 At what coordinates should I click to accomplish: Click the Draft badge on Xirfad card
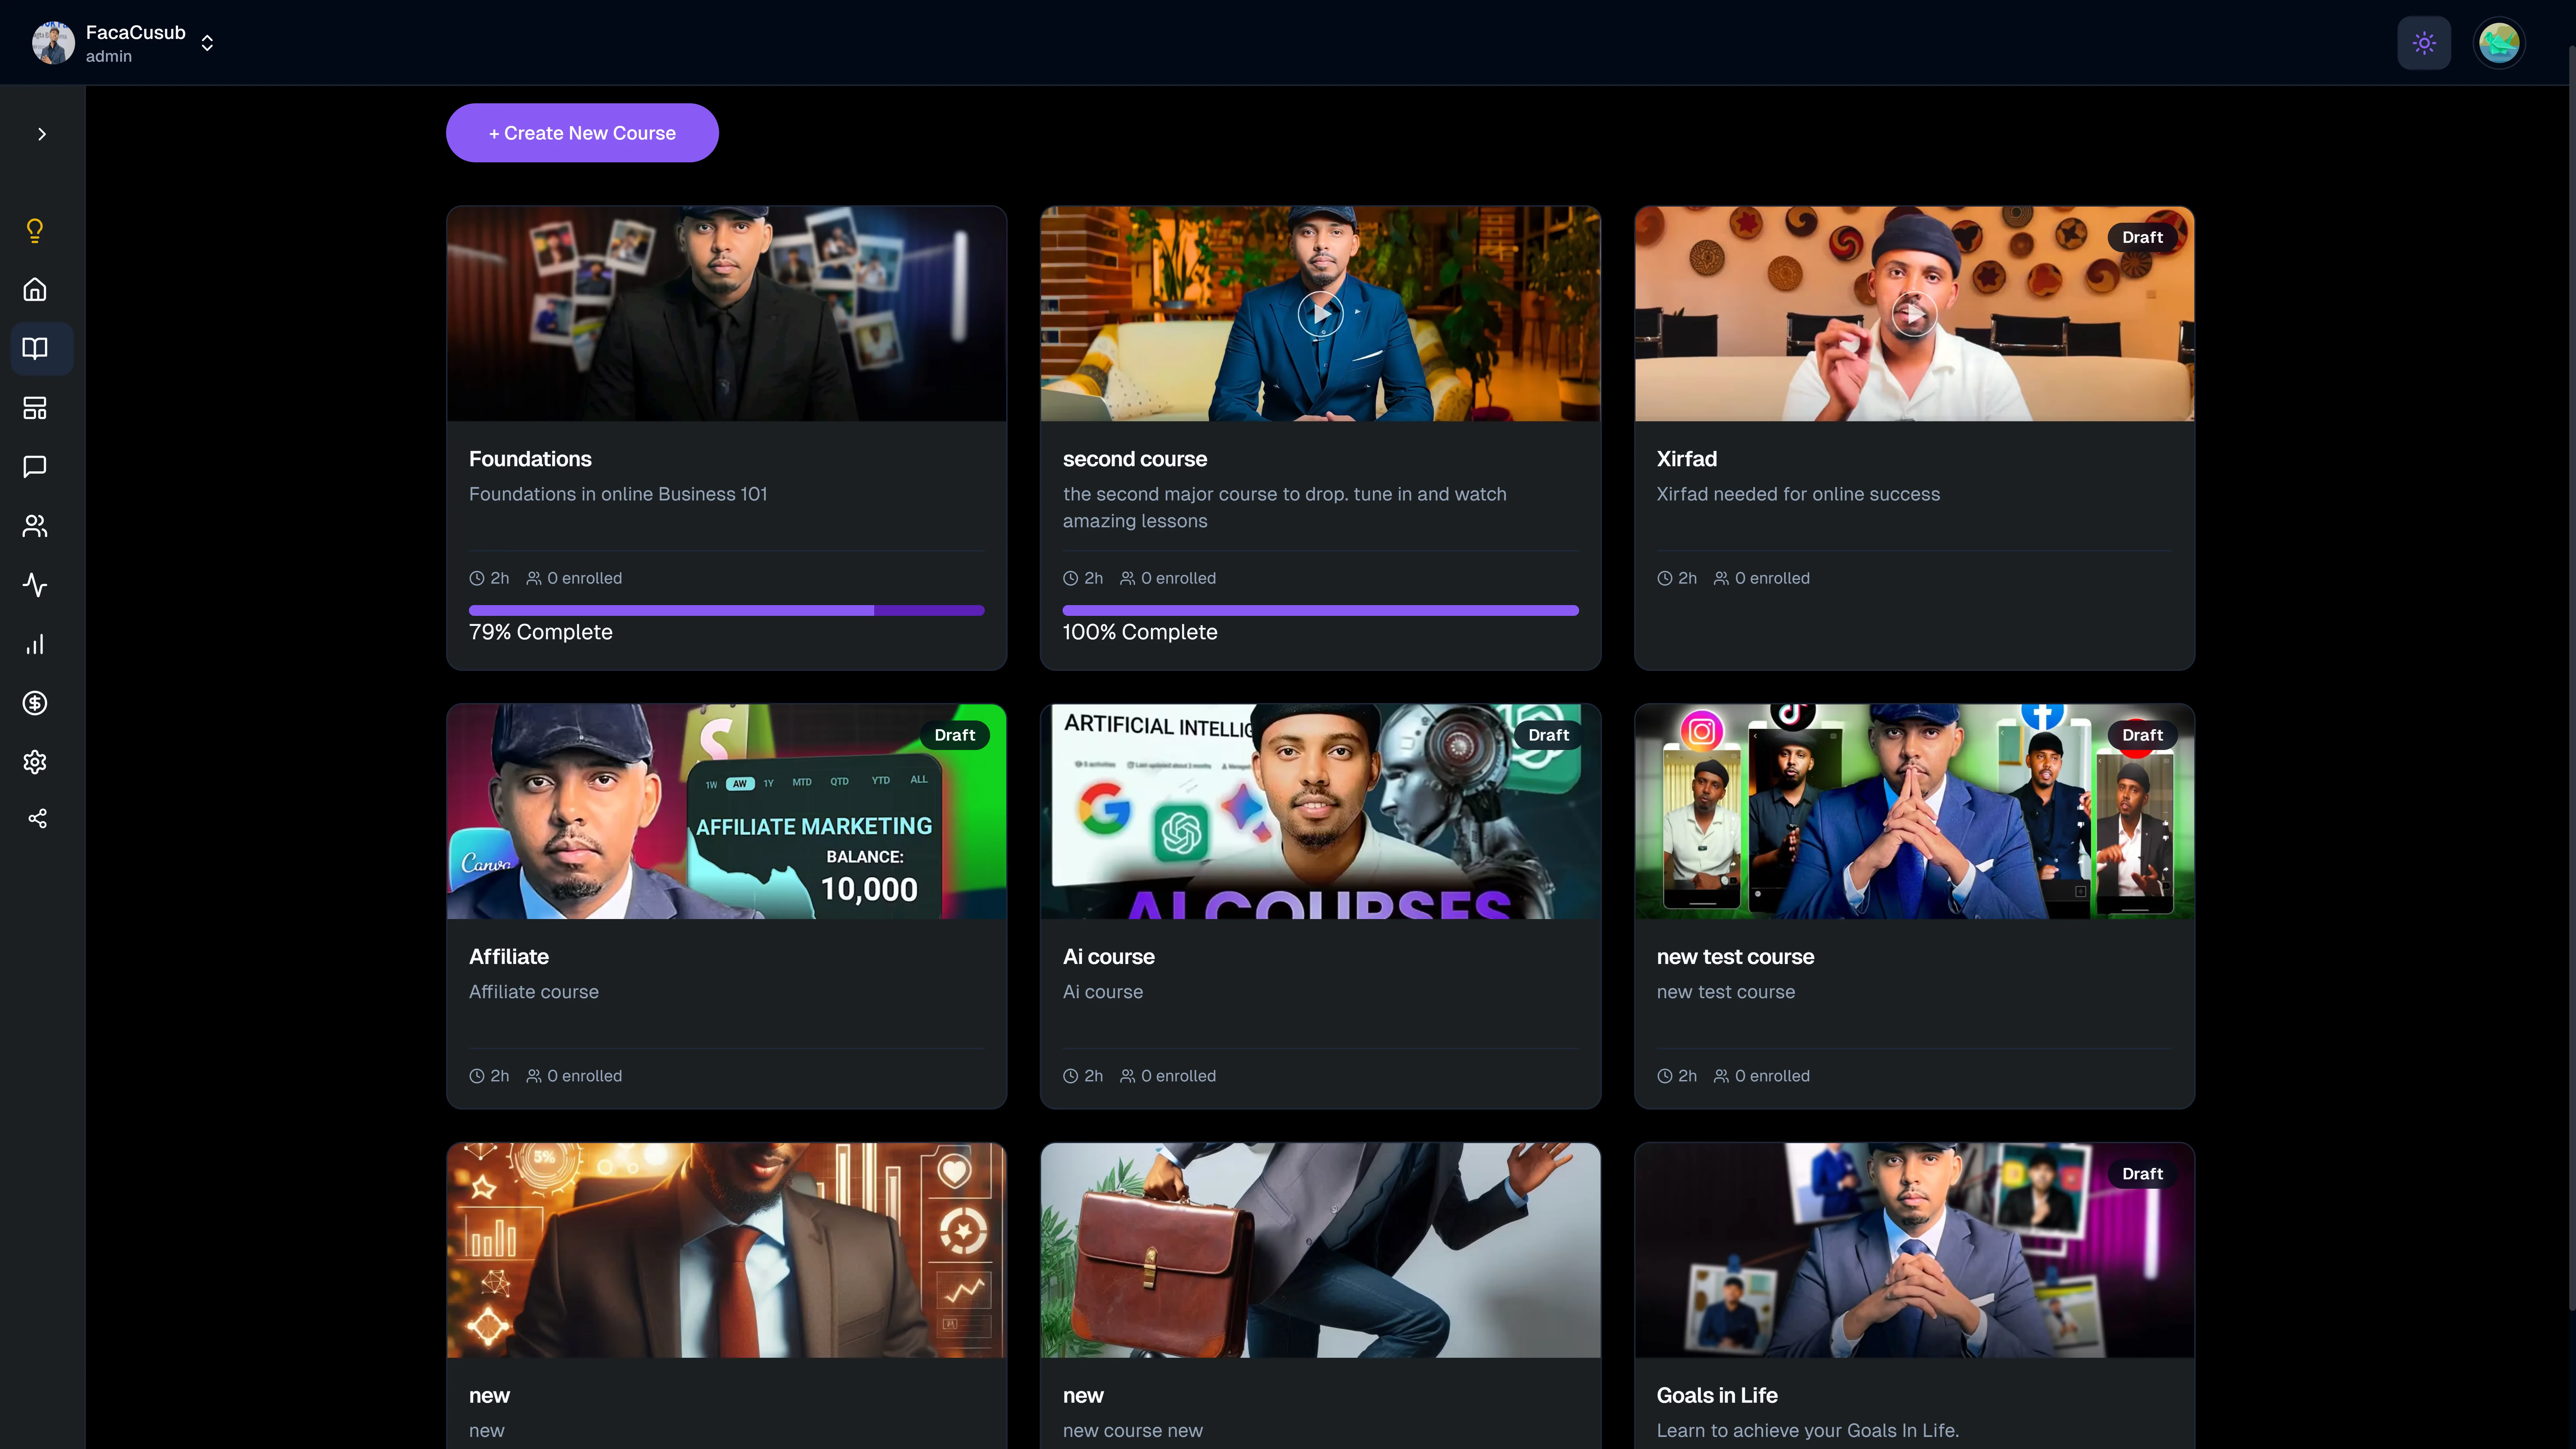tap(2142, 237)
